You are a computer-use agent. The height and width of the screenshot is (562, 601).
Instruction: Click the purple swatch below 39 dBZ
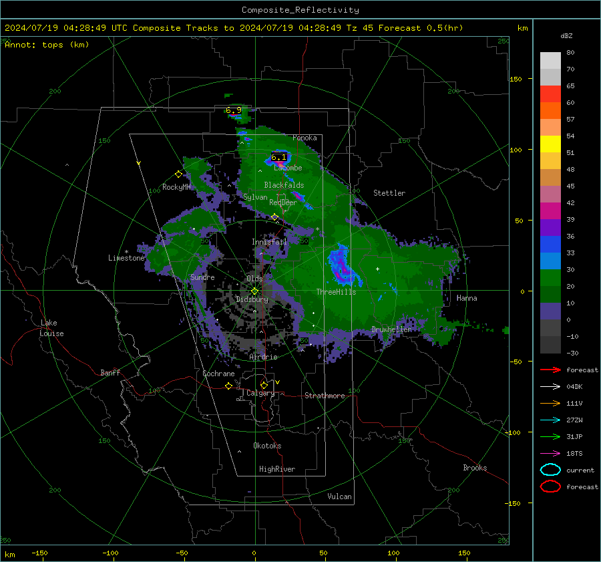pyautogui.click(x=550, y=227)
